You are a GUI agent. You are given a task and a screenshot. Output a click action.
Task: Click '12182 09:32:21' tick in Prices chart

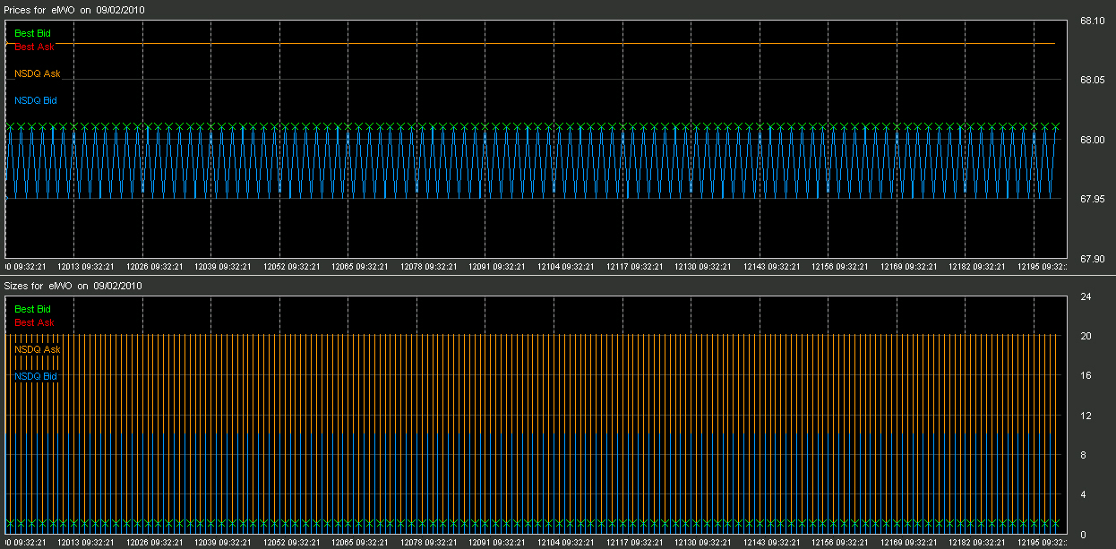977,266
